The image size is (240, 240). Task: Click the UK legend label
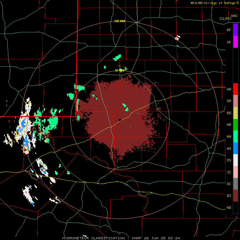tap(229, 42)
